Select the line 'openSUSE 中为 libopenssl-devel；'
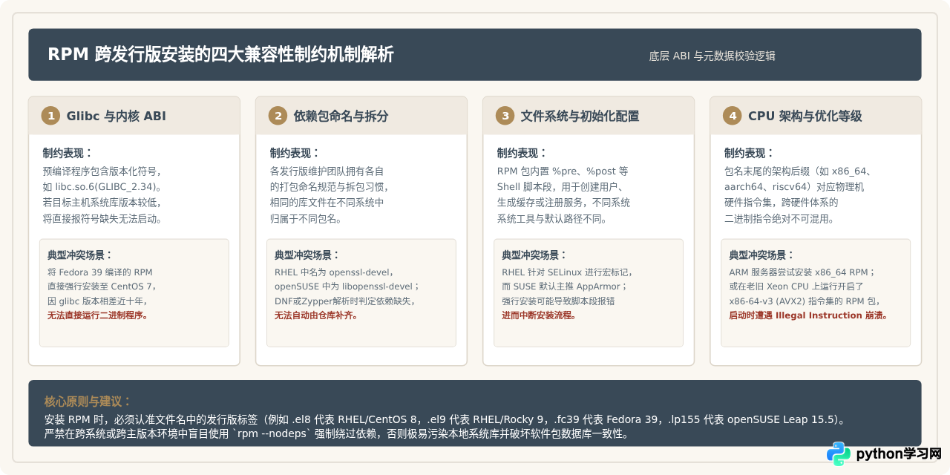Image resolution: width=950 pixels, height=475 pixels. point(347,286)
